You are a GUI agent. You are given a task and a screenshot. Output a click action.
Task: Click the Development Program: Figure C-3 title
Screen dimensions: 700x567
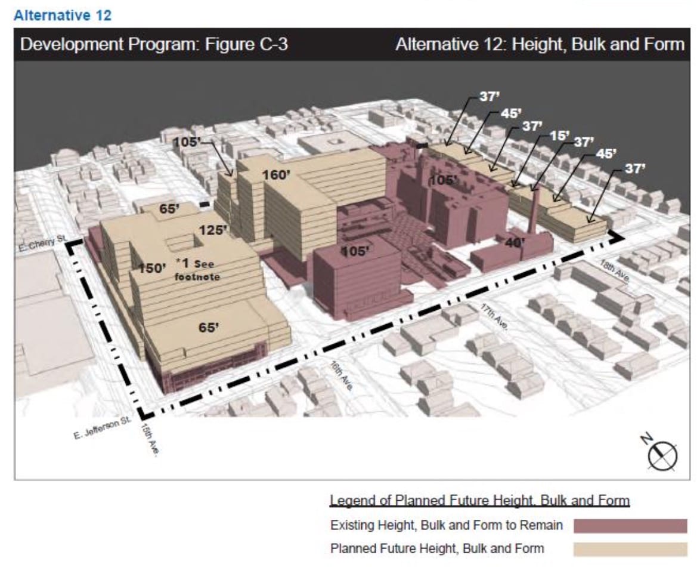point(154,45)
